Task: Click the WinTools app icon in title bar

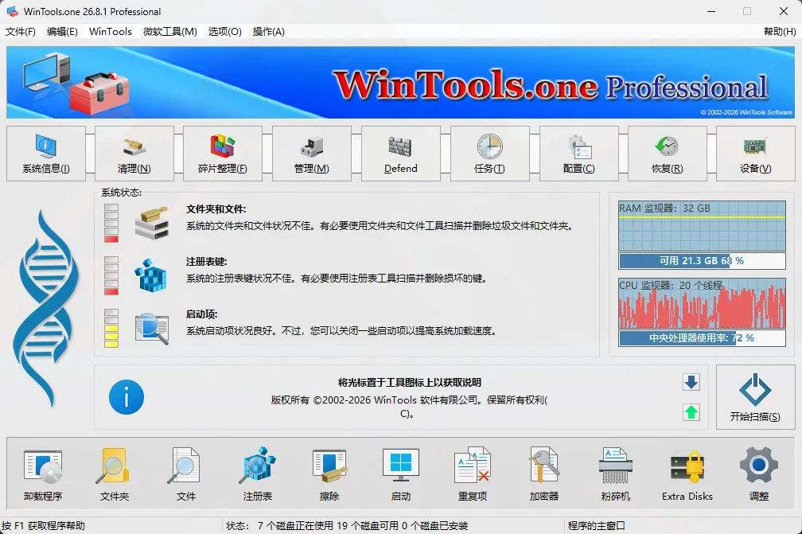Action: click(12, 11)
